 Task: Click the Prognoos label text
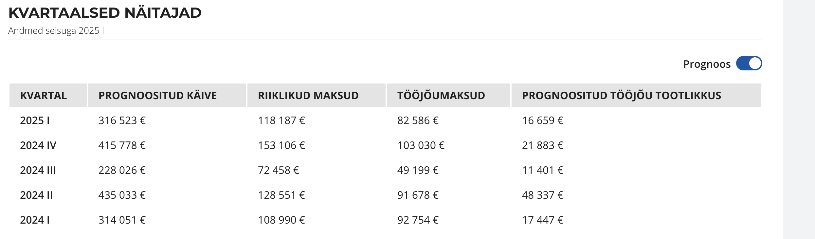point(707,64)
